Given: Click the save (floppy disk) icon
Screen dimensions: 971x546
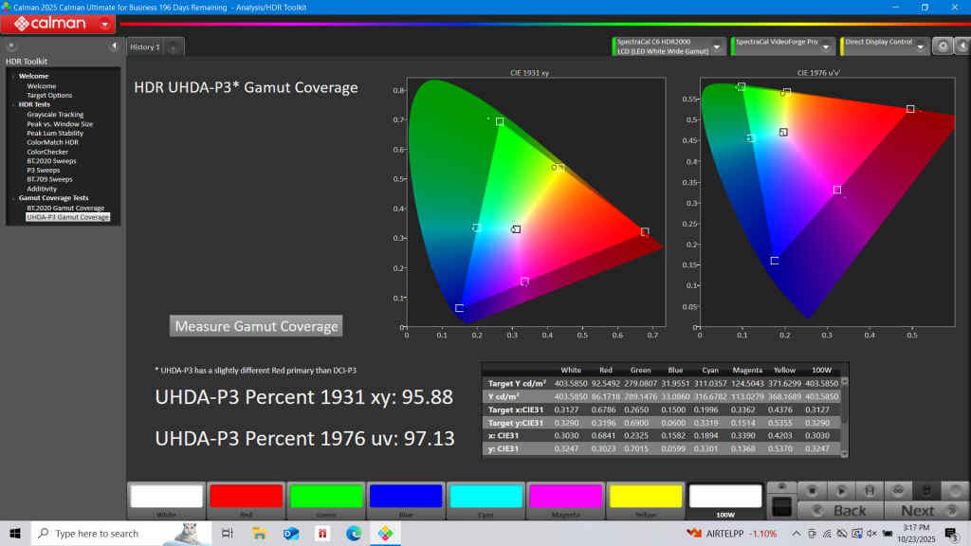Looking at the screenshot, I should pos(870,490).
